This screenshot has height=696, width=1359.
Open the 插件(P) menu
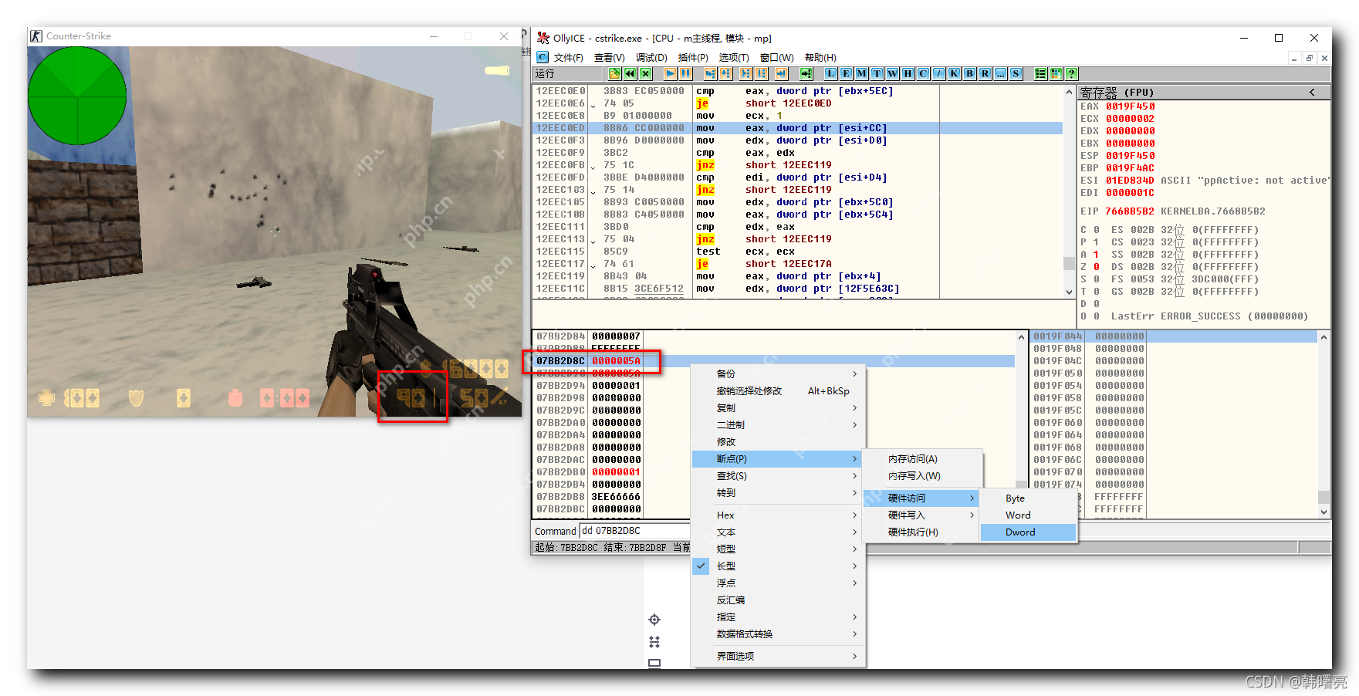pyautogui.click(x=693, y=57)
